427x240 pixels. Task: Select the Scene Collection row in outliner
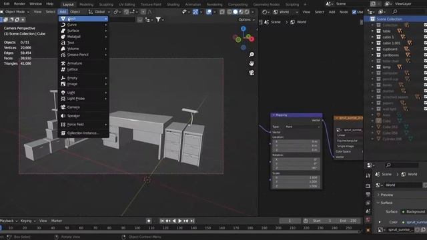coord(396,19)
